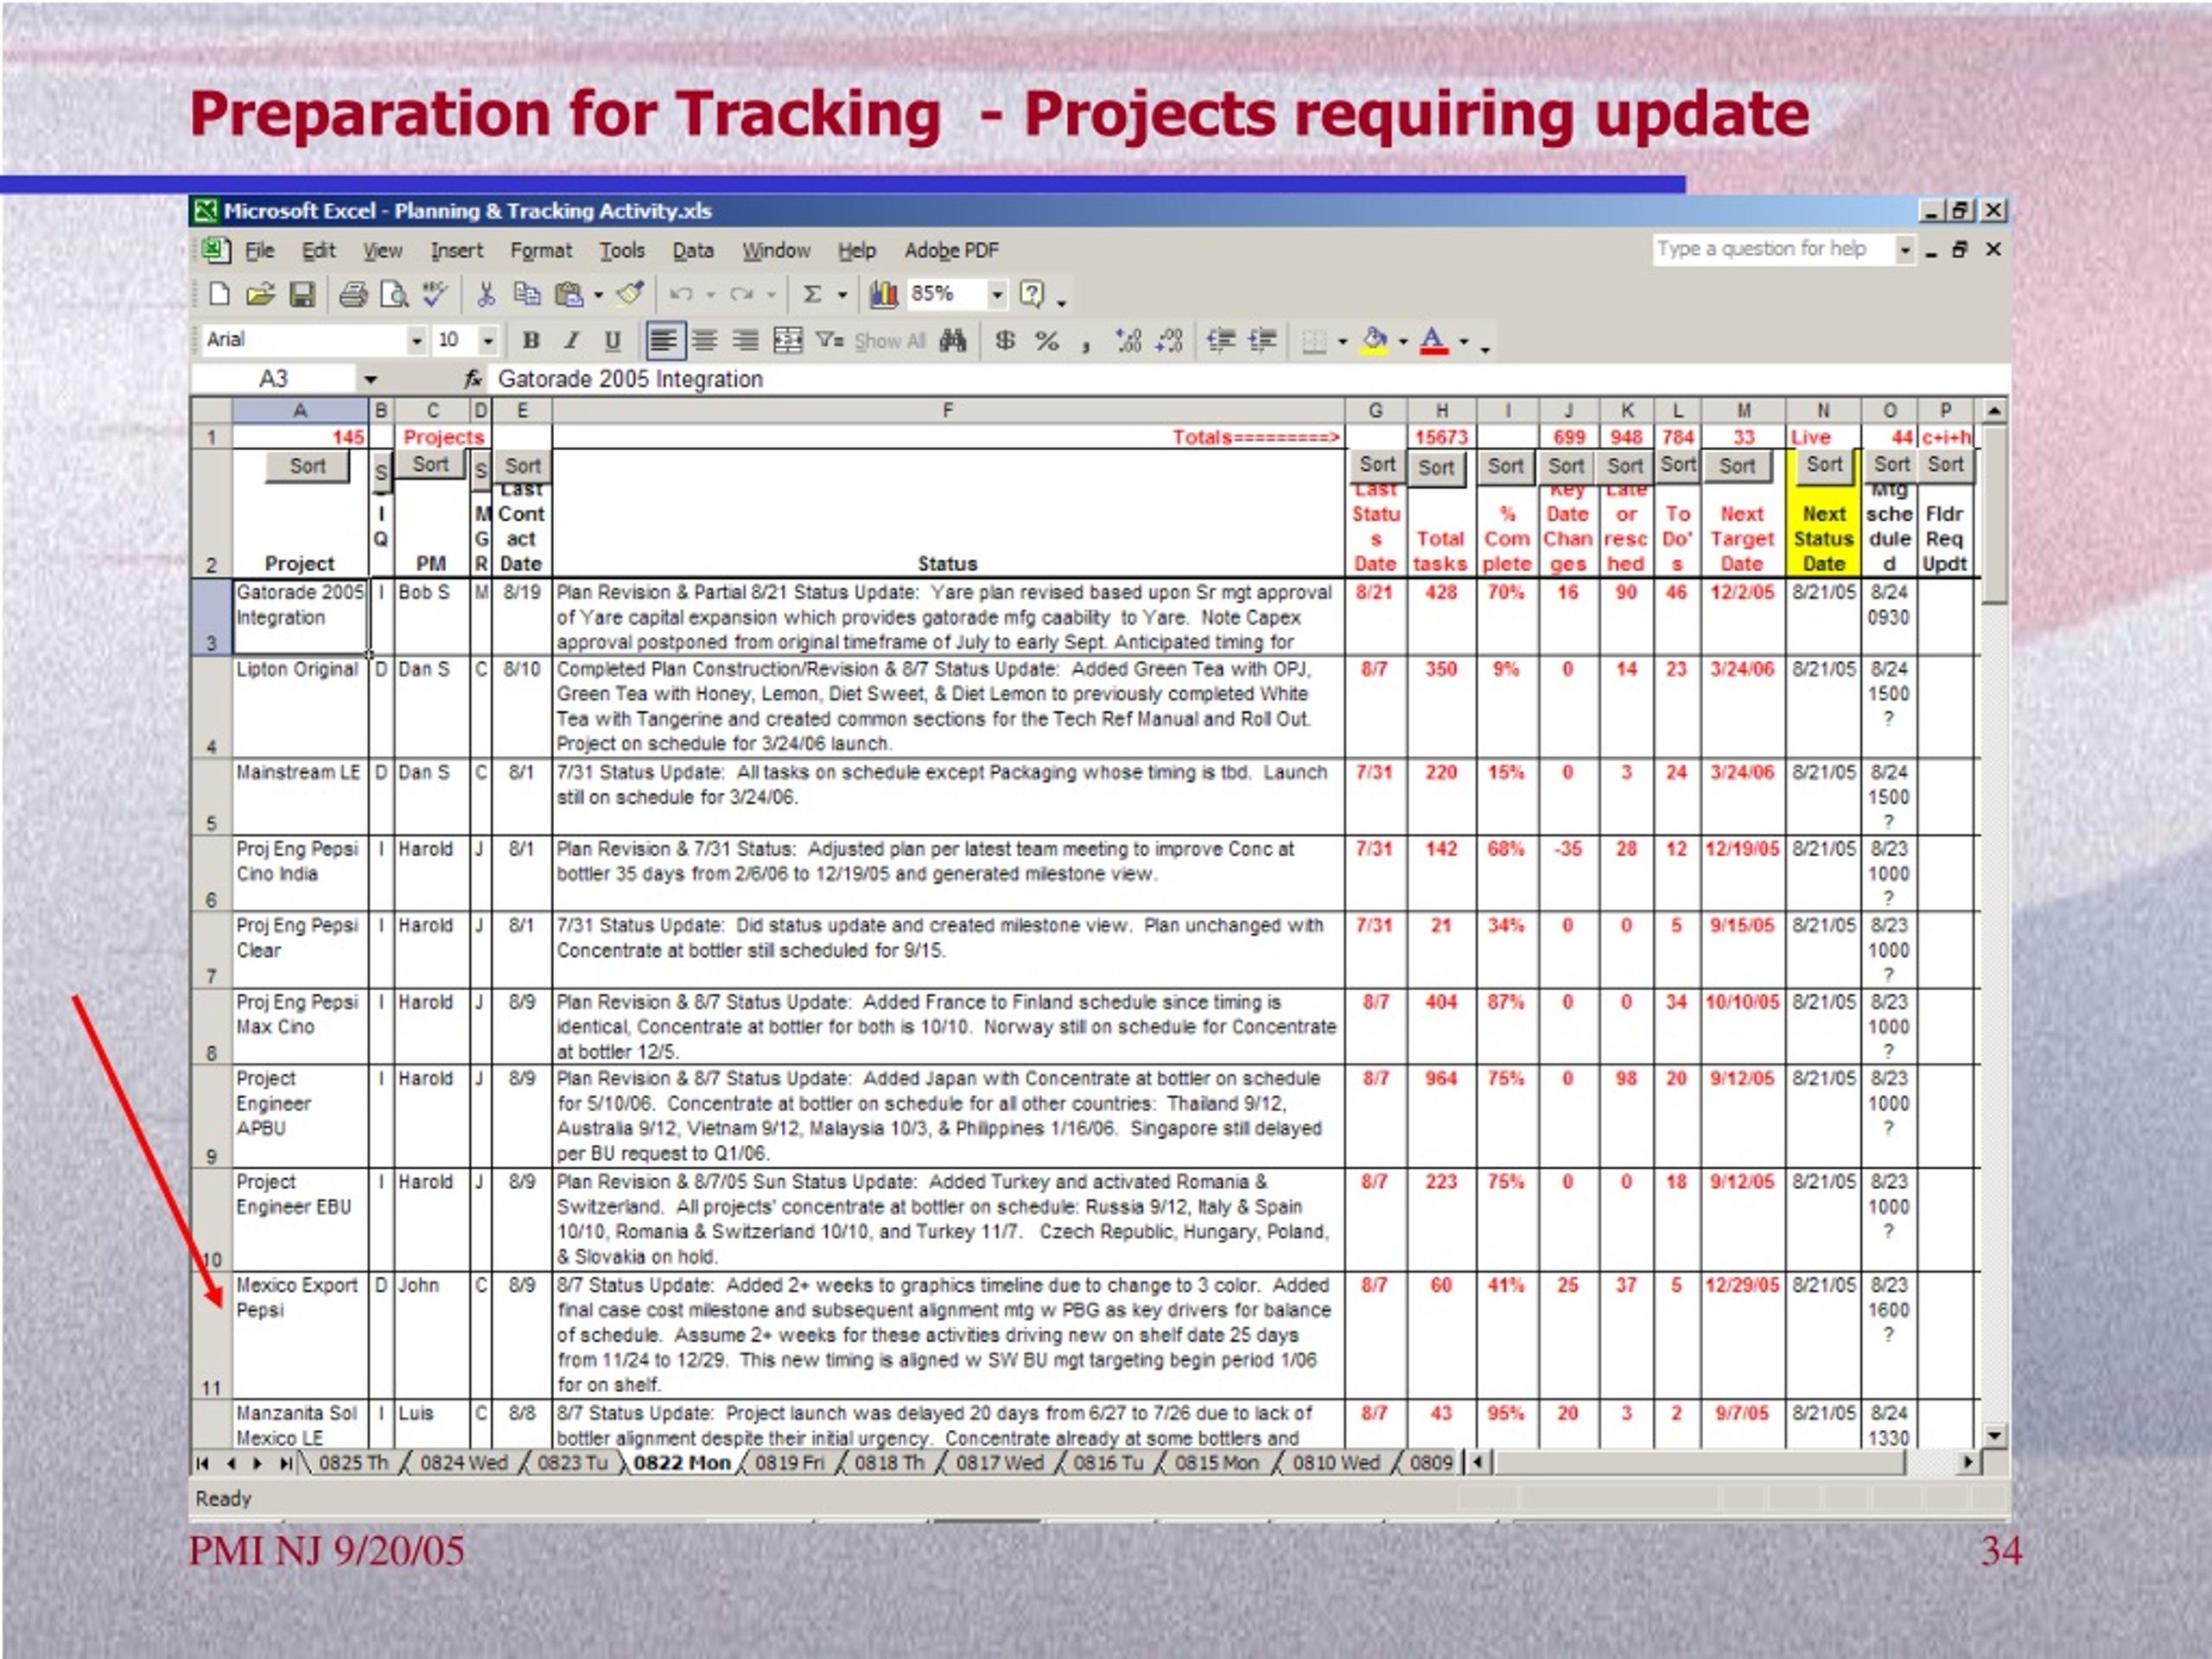Apply currency style
The image size is (2212, 1659).
(1005, 341)
